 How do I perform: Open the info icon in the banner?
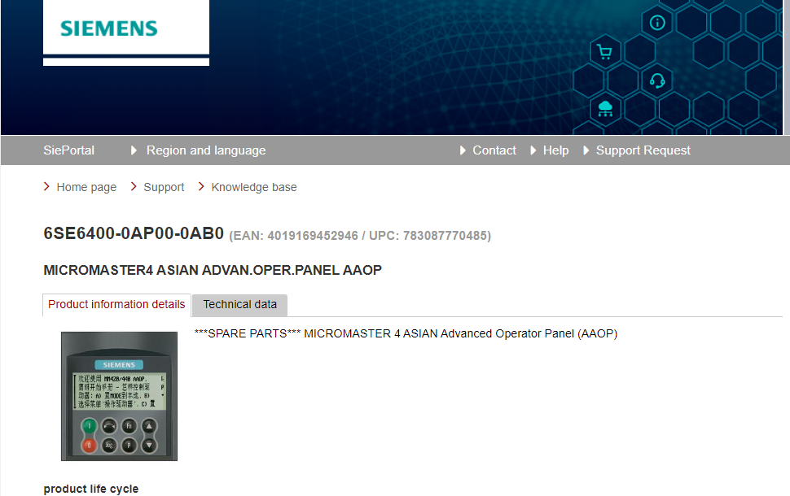[657, 23]
